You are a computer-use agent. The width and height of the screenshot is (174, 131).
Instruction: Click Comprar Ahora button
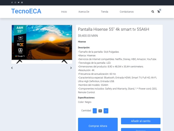(98, 125)
